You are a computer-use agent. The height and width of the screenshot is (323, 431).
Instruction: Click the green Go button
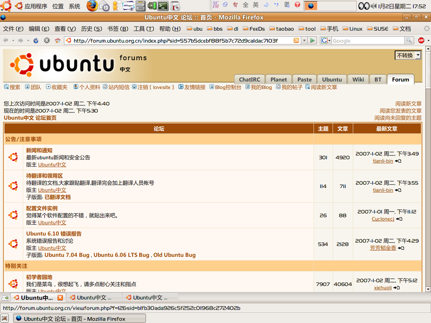[312, 41]
